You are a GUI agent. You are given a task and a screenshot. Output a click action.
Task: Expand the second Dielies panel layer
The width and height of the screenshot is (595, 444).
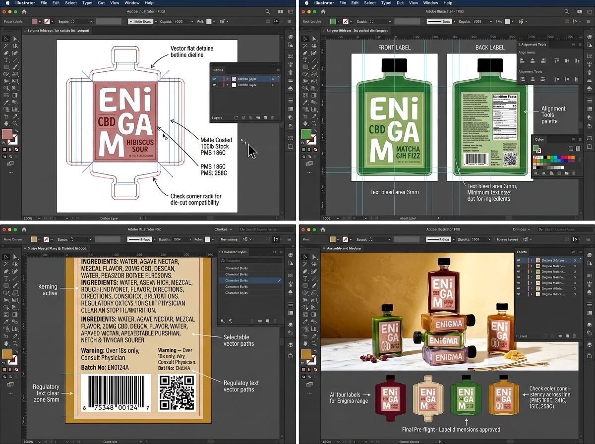click(227, 85)
